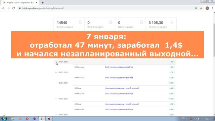Click the browser forward arrow
Viewport: 215px width, 121px height.
click(8, 8)
